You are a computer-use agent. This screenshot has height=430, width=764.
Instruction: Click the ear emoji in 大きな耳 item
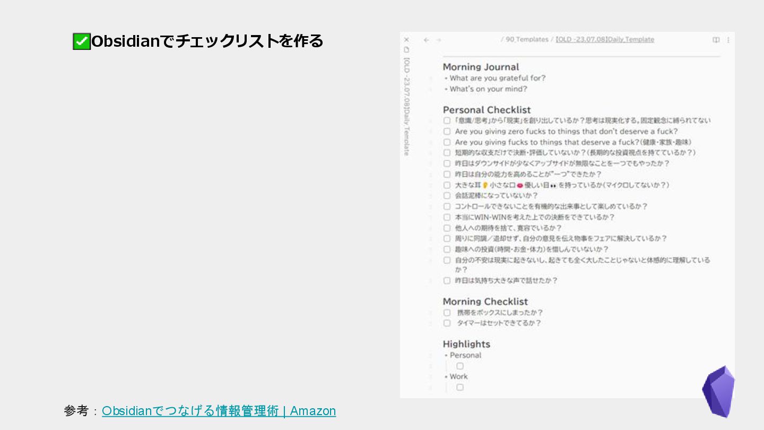pyautogui.click(x=485, y=185)
